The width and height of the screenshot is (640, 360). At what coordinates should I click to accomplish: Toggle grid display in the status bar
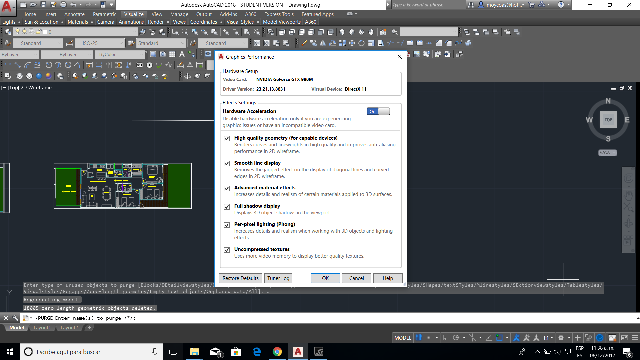419,337
